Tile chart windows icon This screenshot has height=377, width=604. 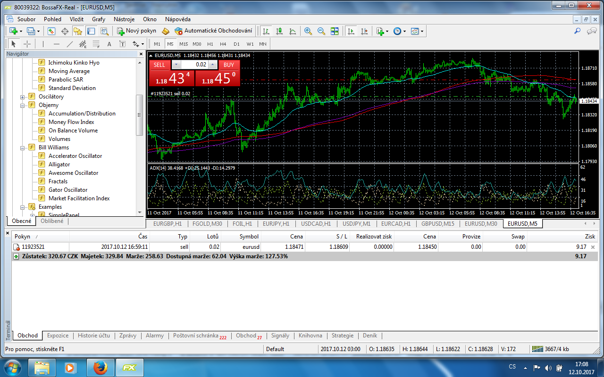coord(335,31)
